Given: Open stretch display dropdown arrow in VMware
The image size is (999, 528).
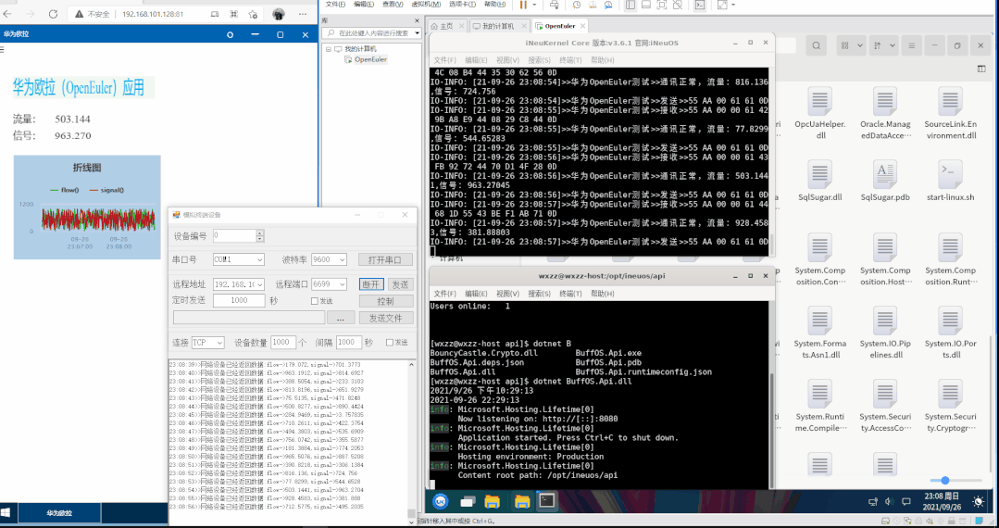Looking at the screenshot, I should (733, 6).
